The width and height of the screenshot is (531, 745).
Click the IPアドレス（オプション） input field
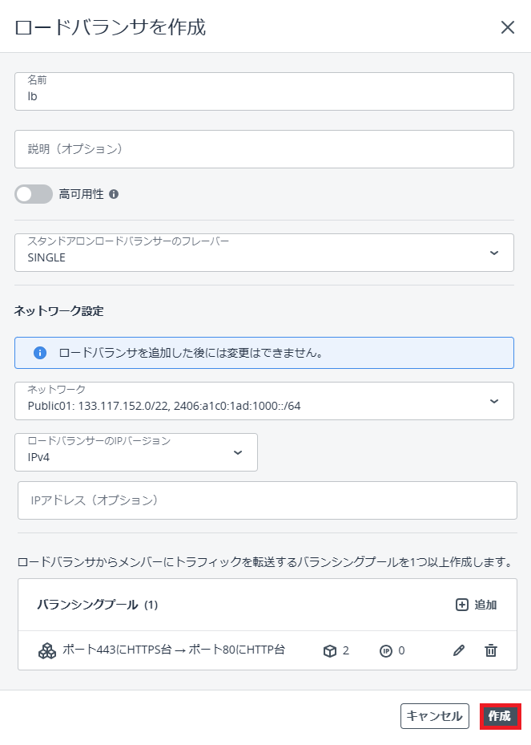(x=268, y=500)
